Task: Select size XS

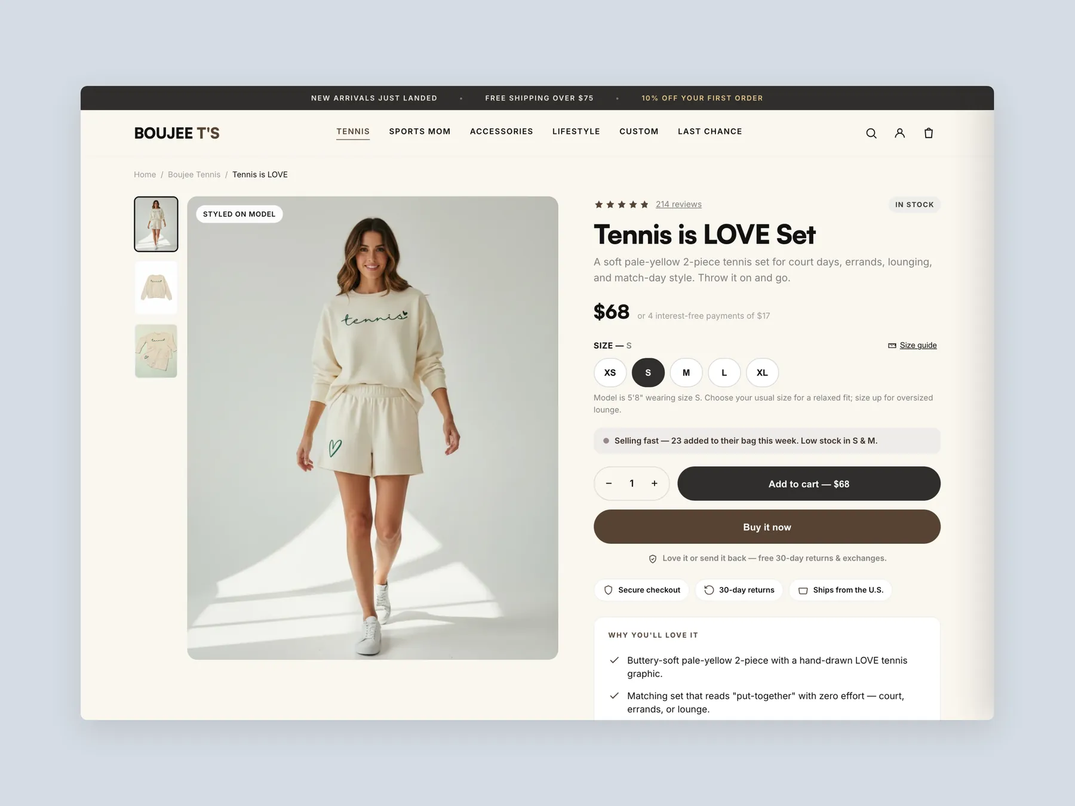Action: (610, 373)
